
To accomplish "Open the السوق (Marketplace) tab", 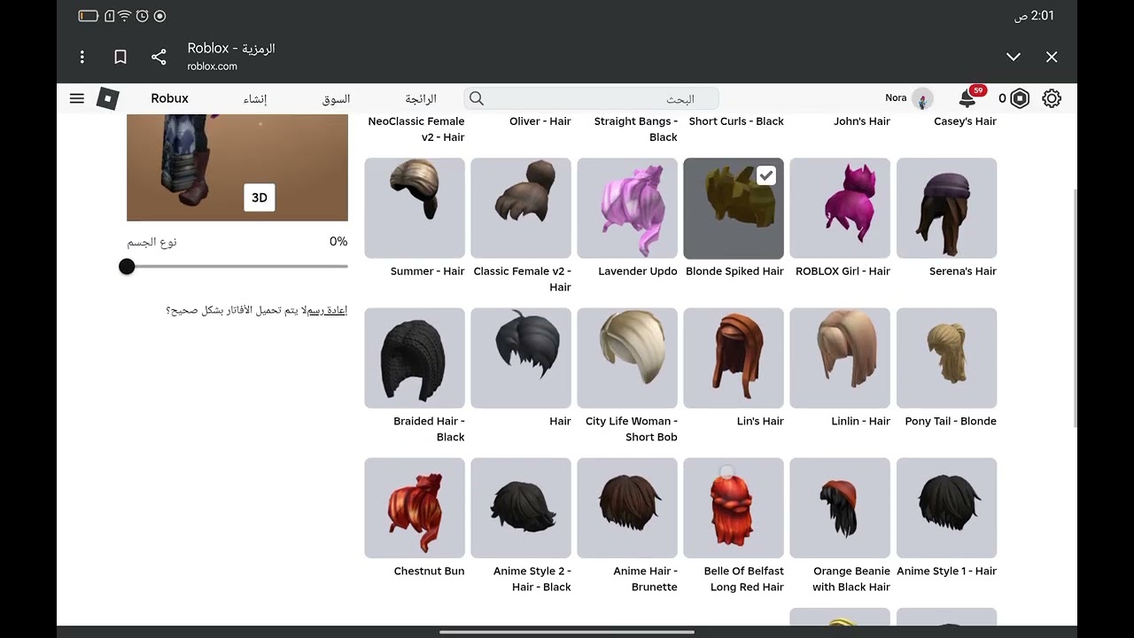I will (336, 98).
